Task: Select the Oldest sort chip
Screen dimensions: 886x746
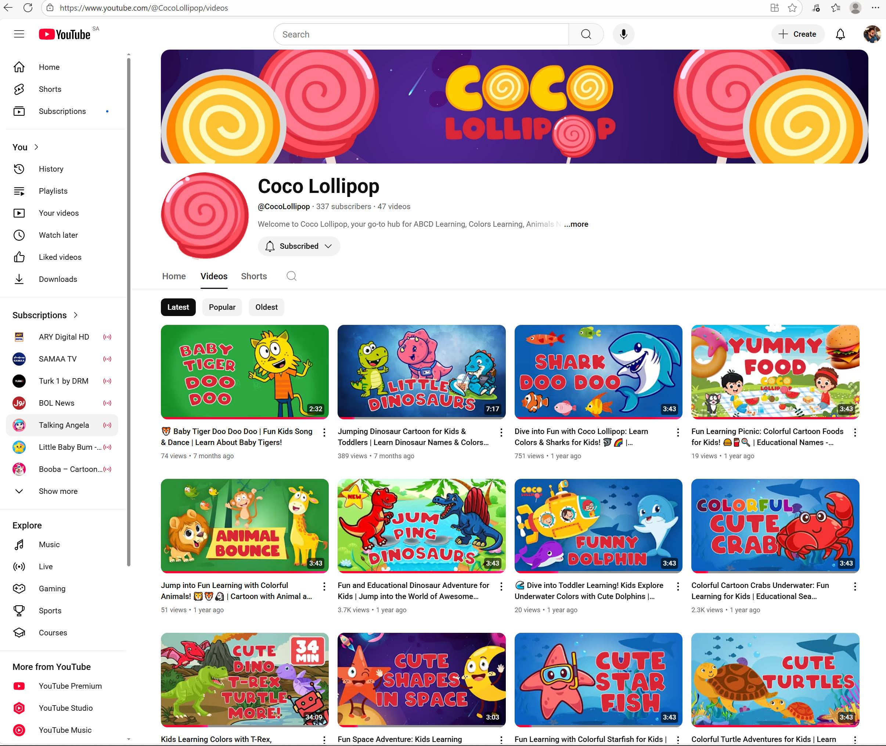Action: pos(266,307)
